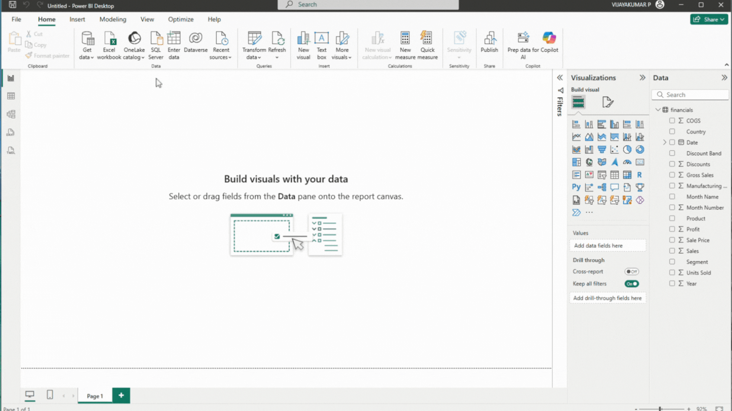Open the Modeling ribbon tab
Image resolution: width=732 pixels, height=411 pixels.
coord(112,19)
